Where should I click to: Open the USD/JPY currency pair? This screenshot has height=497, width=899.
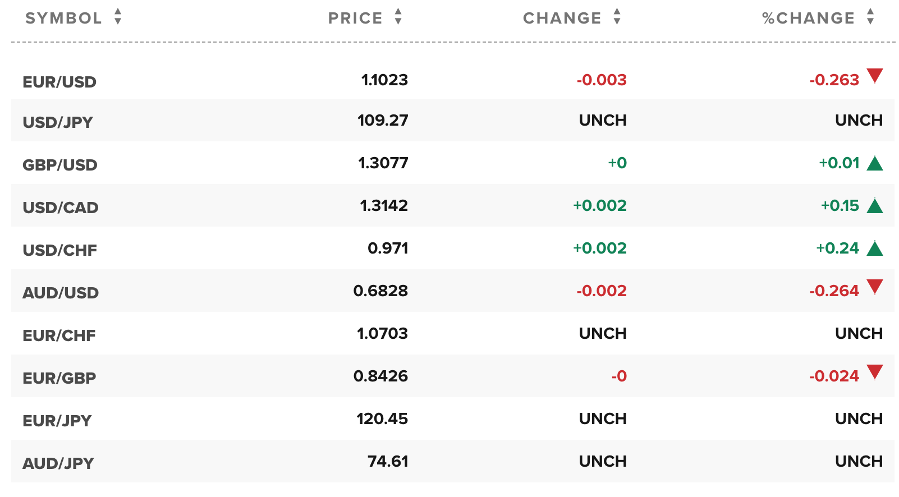(58, 122)
